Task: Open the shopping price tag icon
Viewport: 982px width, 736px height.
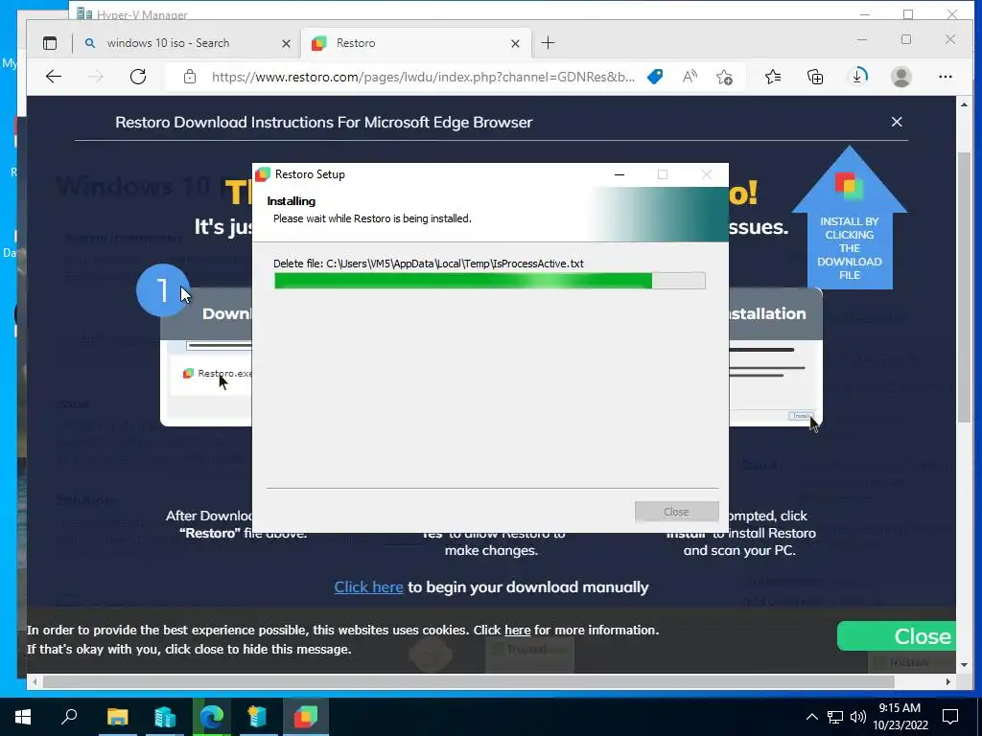Action: (x=655, y=77)
